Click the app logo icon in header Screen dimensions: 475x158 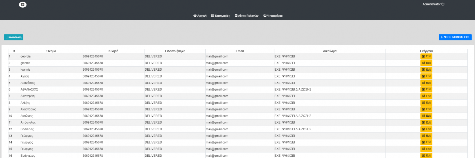[x=23, y=4]
